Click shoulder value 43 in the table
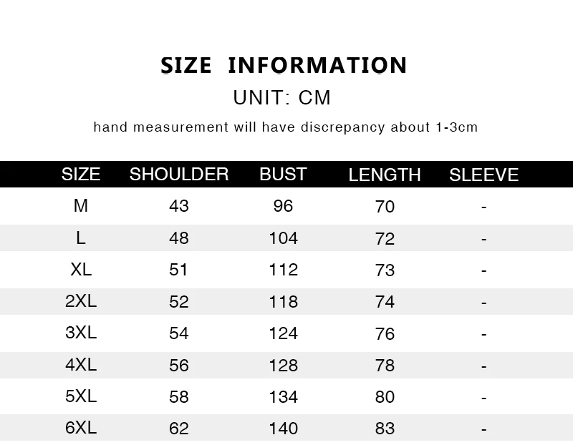 [179, 207]
